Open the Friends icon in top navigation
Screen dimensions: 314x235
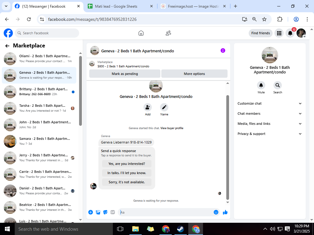tap(168, 33)
